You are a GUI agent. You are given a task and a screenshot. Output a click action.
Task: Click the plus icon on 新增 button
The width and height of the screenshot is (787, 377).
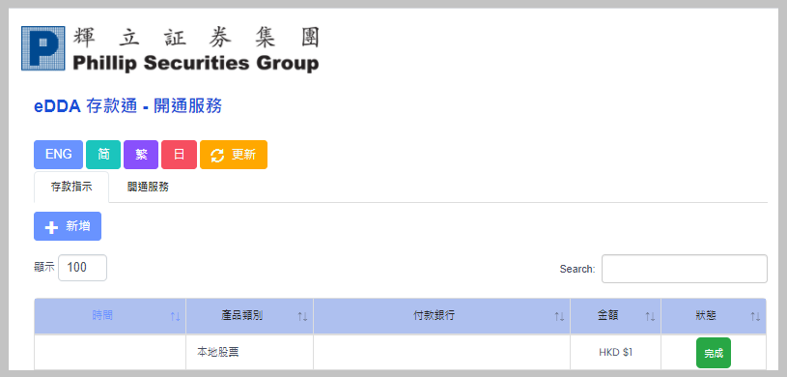click(x=52, y=227)
